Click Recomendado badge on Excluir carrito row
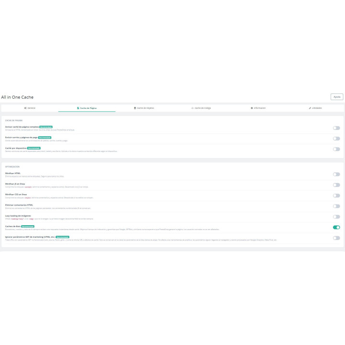The image size is (345, 345). click(45, 138)
